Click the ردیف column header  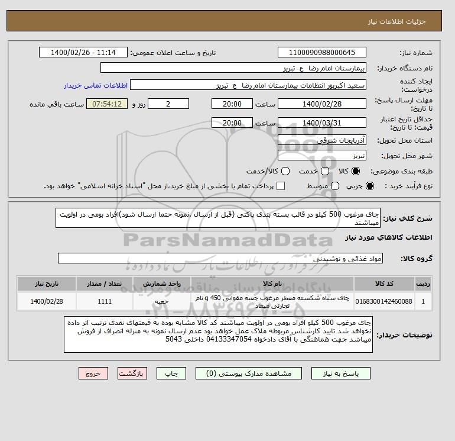tap(423, 284)
